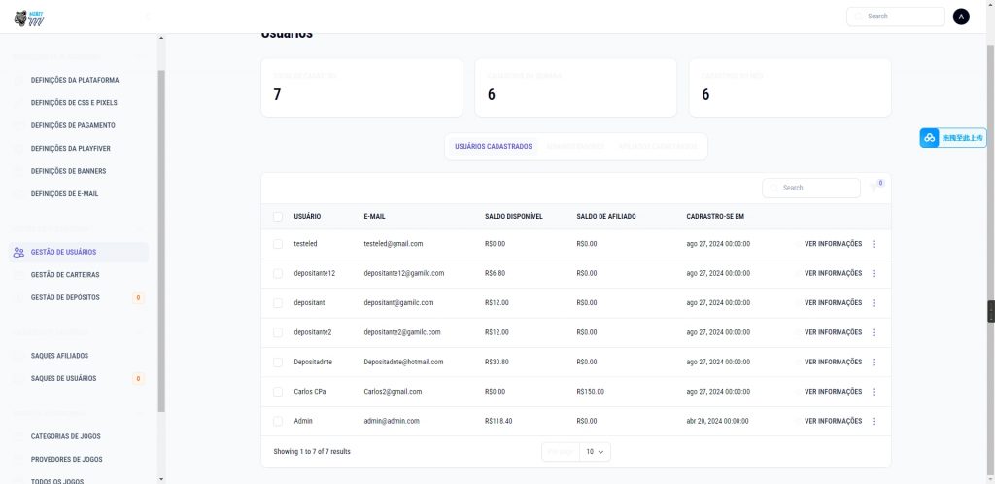Open the three-dot actions for Carlos CPa
The width and height of the screenshot is (995, 484).
tap(874, 392)
